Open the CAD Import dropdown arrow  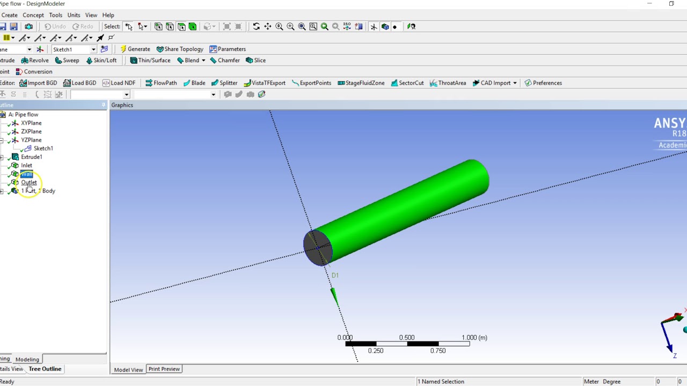click(515, 83)
